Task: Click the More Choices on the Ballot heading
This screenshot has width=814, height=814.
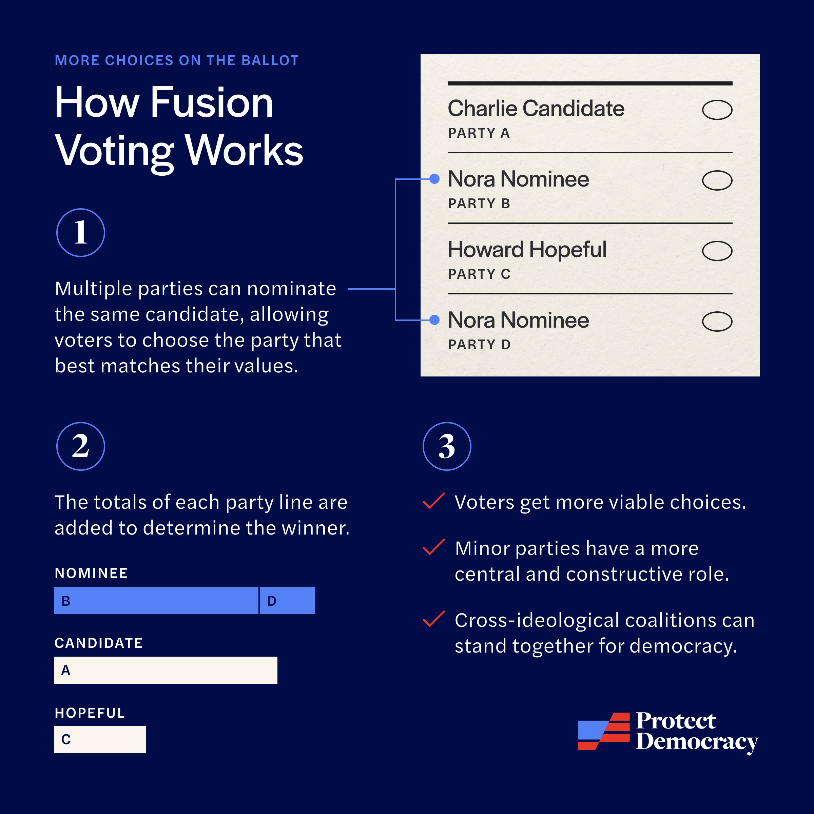Action: [x=176, y=60]
